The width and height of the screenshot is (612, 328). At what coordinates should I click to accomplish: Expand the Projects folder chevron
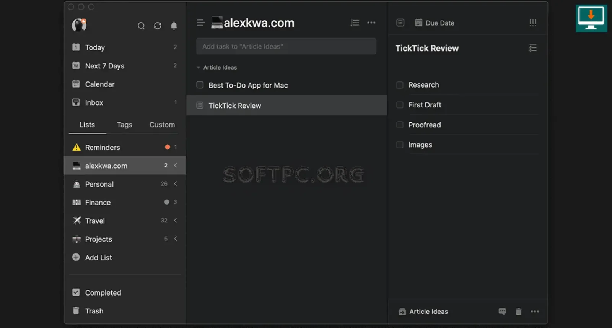[176, 239]
